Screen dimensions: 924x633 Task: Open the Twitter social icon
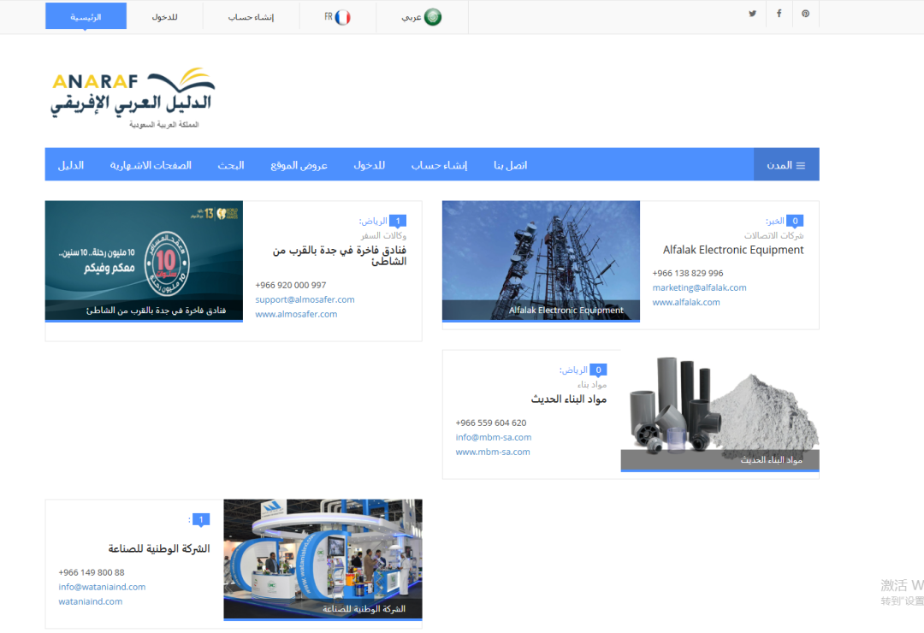[753, 14]
